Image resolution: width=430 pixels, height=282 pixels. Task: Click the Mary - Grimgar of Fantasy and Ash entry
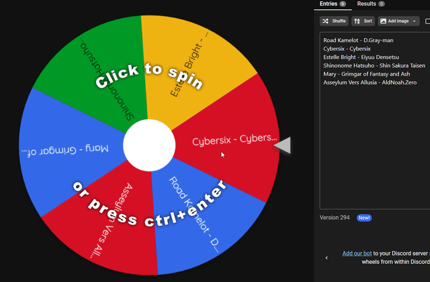tap(367, 74)
